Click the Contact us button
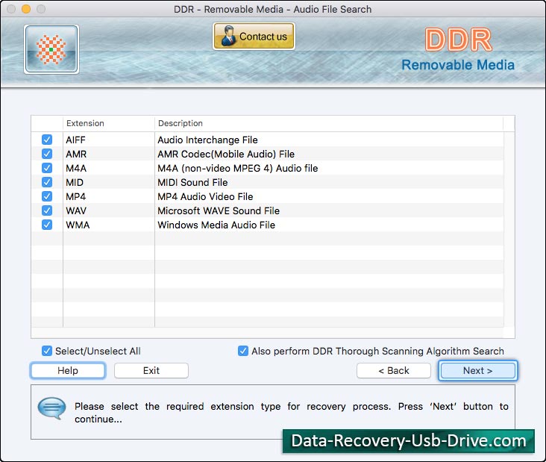The width and height of the screenshot is (546, 462). 254,37
